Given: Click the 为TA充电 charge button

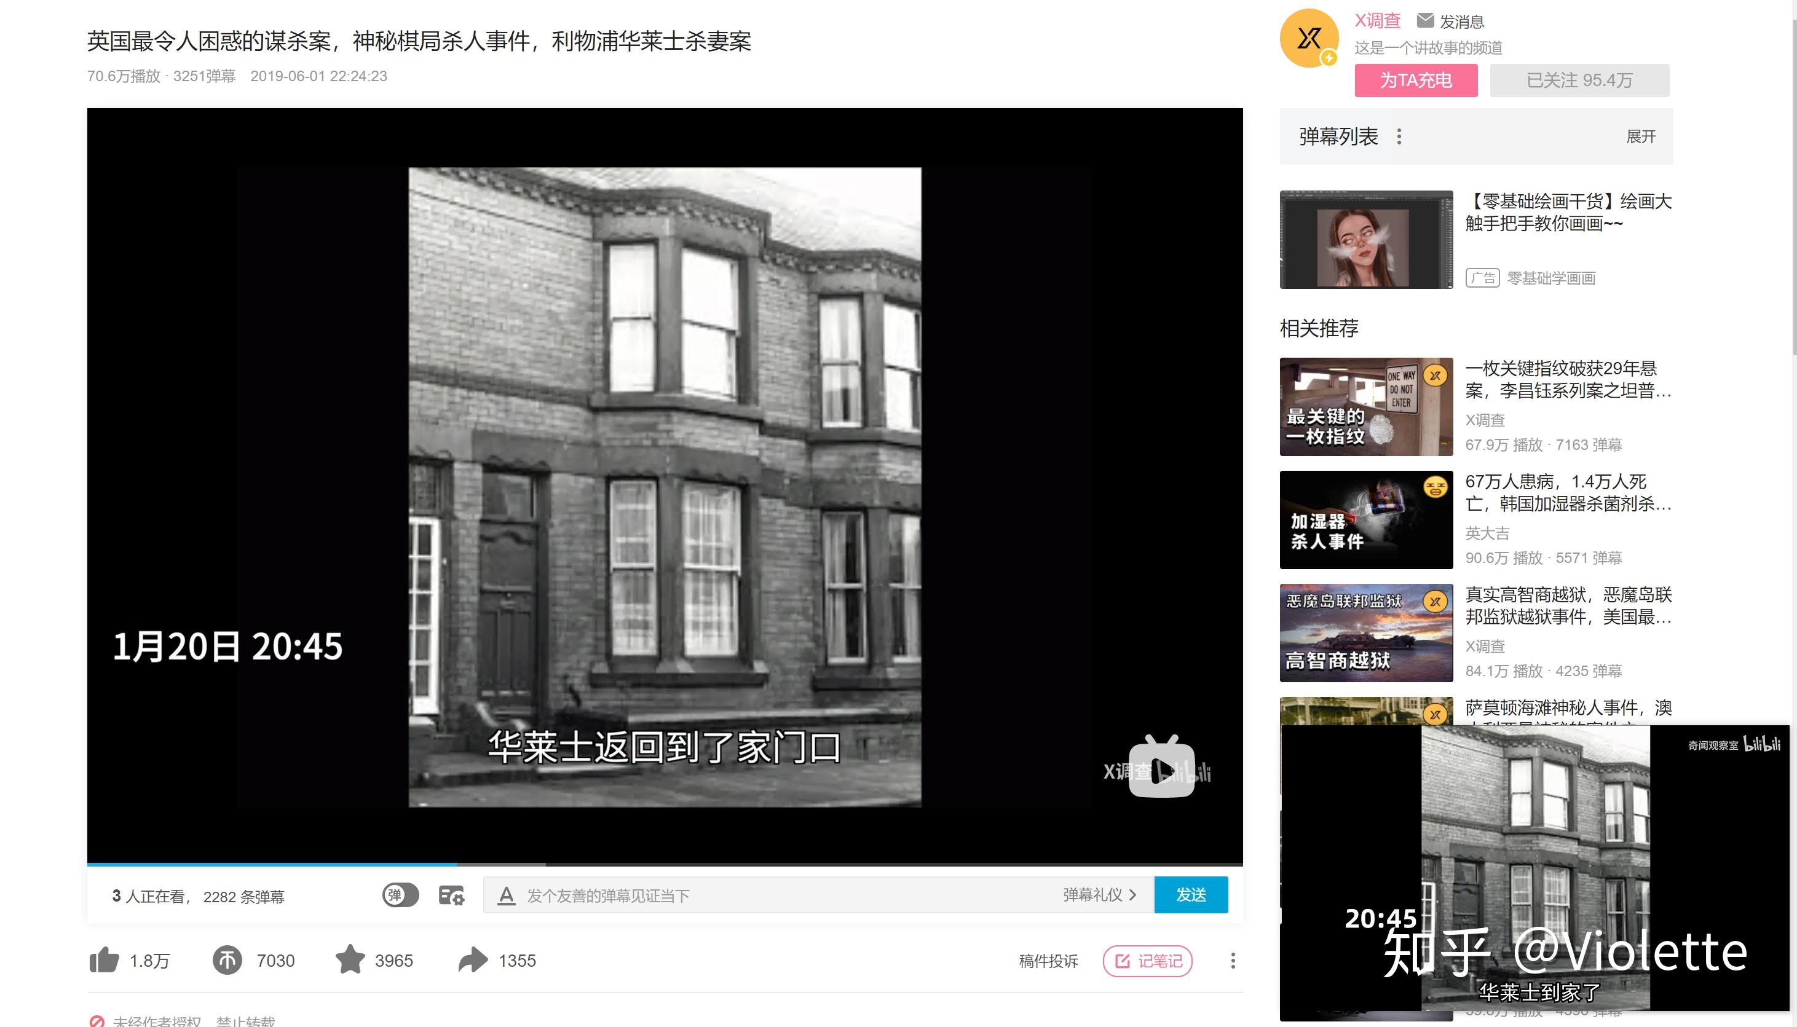Looking at the screenshot, I should pos(1415,81).
